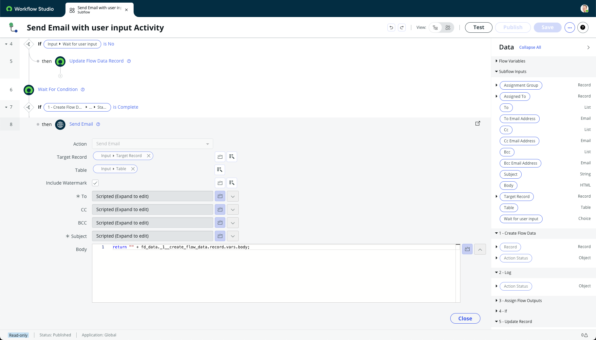Open the user profile avatar
This screenshot has width=596, height=340.
coord(584,9)
